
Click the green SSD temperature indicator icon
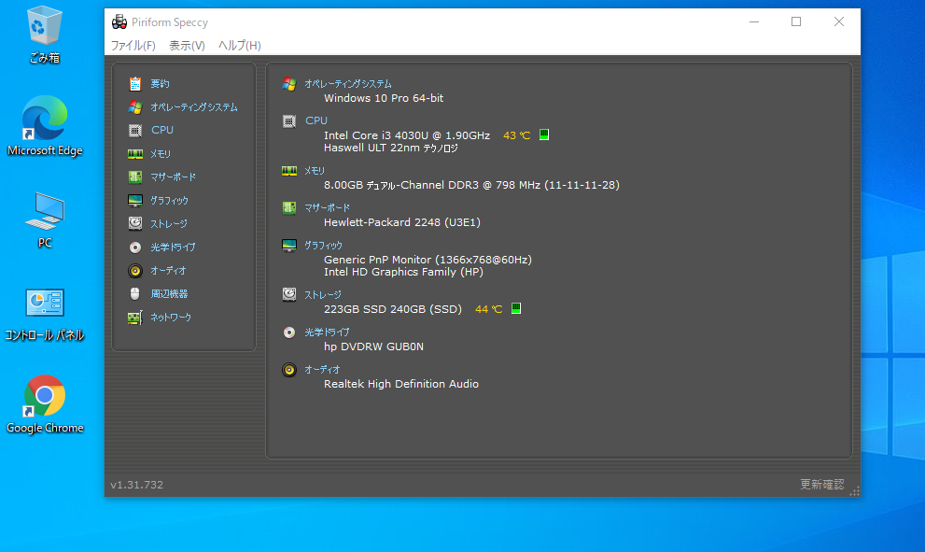tap(516, 308)
